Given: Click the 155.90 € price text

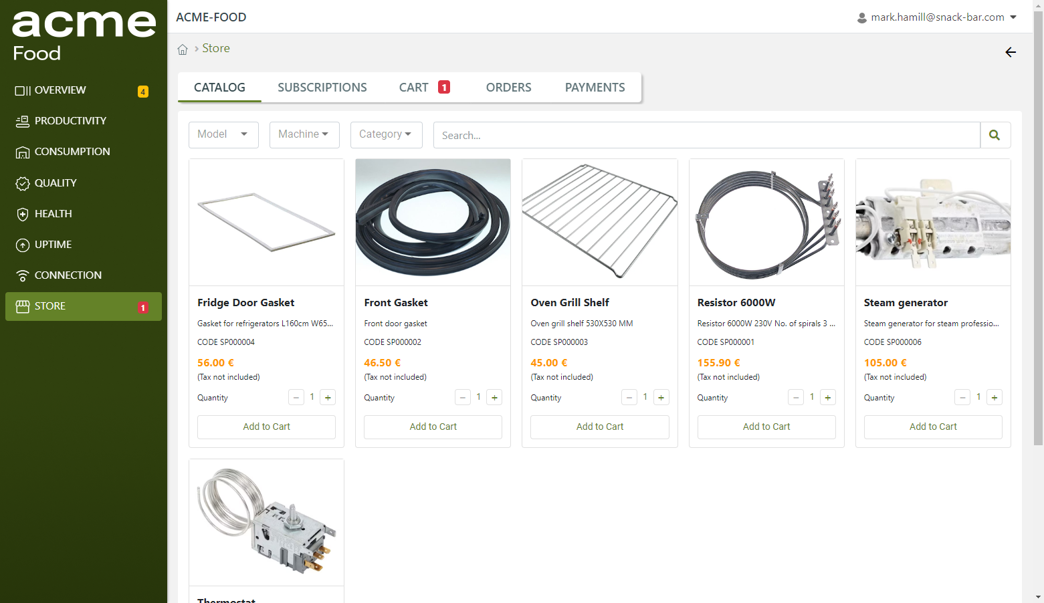Looking at the screenshot, I should click(718, 363).
